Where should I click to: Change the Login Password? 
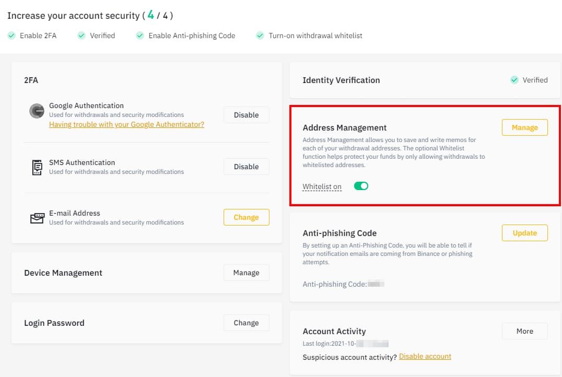point(246,323)
